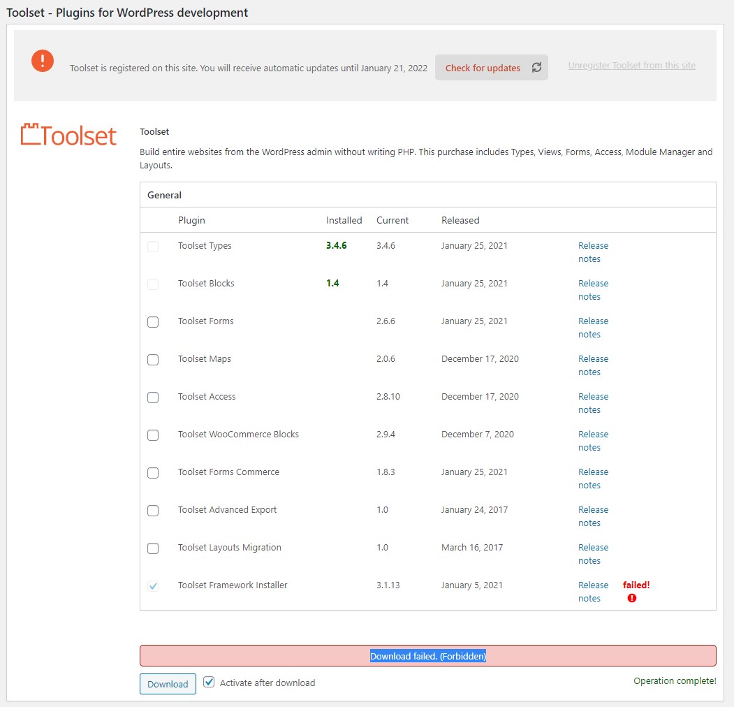Open Release notes for Toolset Types
Screen dimensions: 734x707
(x=593, y=252)
